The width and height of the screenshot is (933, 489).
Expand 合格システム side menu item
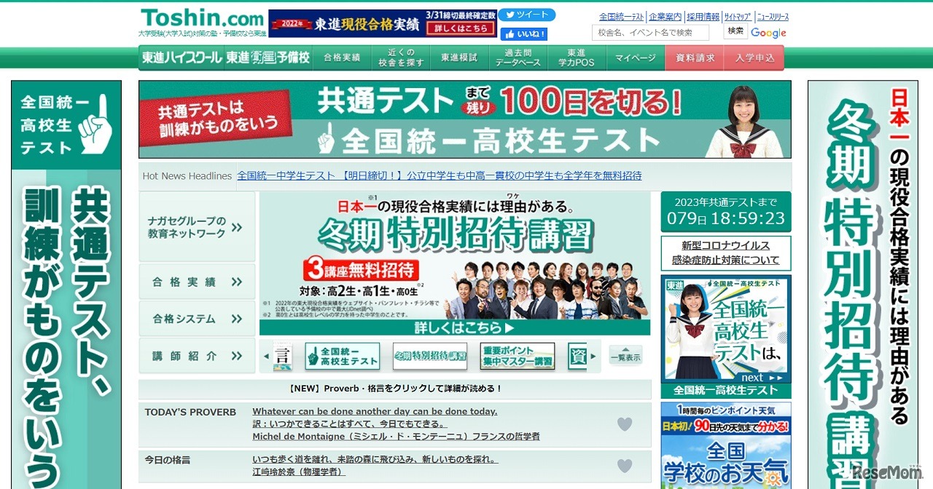[197, 319]
